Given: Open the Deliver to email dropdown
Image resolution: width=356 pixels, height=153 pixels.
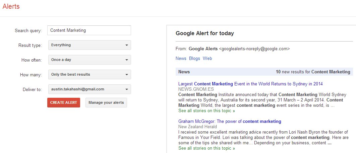Looking at the screenshot, I should pyautogui.click(x=90, y=89).
